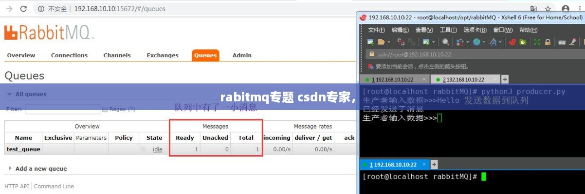Click the bookmark star icon in browser
This screenshot has width=585, height=194.
tap(548, 8)
